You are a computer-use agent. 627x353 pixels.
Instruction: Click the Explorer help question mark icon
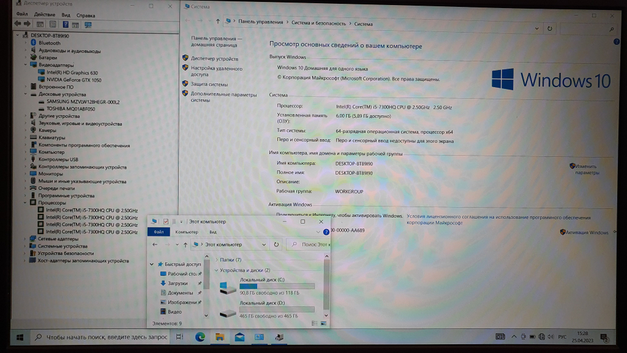[x=326, y=232]
